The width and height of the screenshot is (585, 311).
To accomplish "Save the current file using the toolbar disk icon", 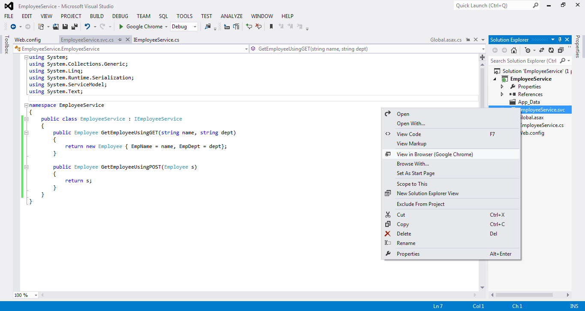I will (65, 27).
